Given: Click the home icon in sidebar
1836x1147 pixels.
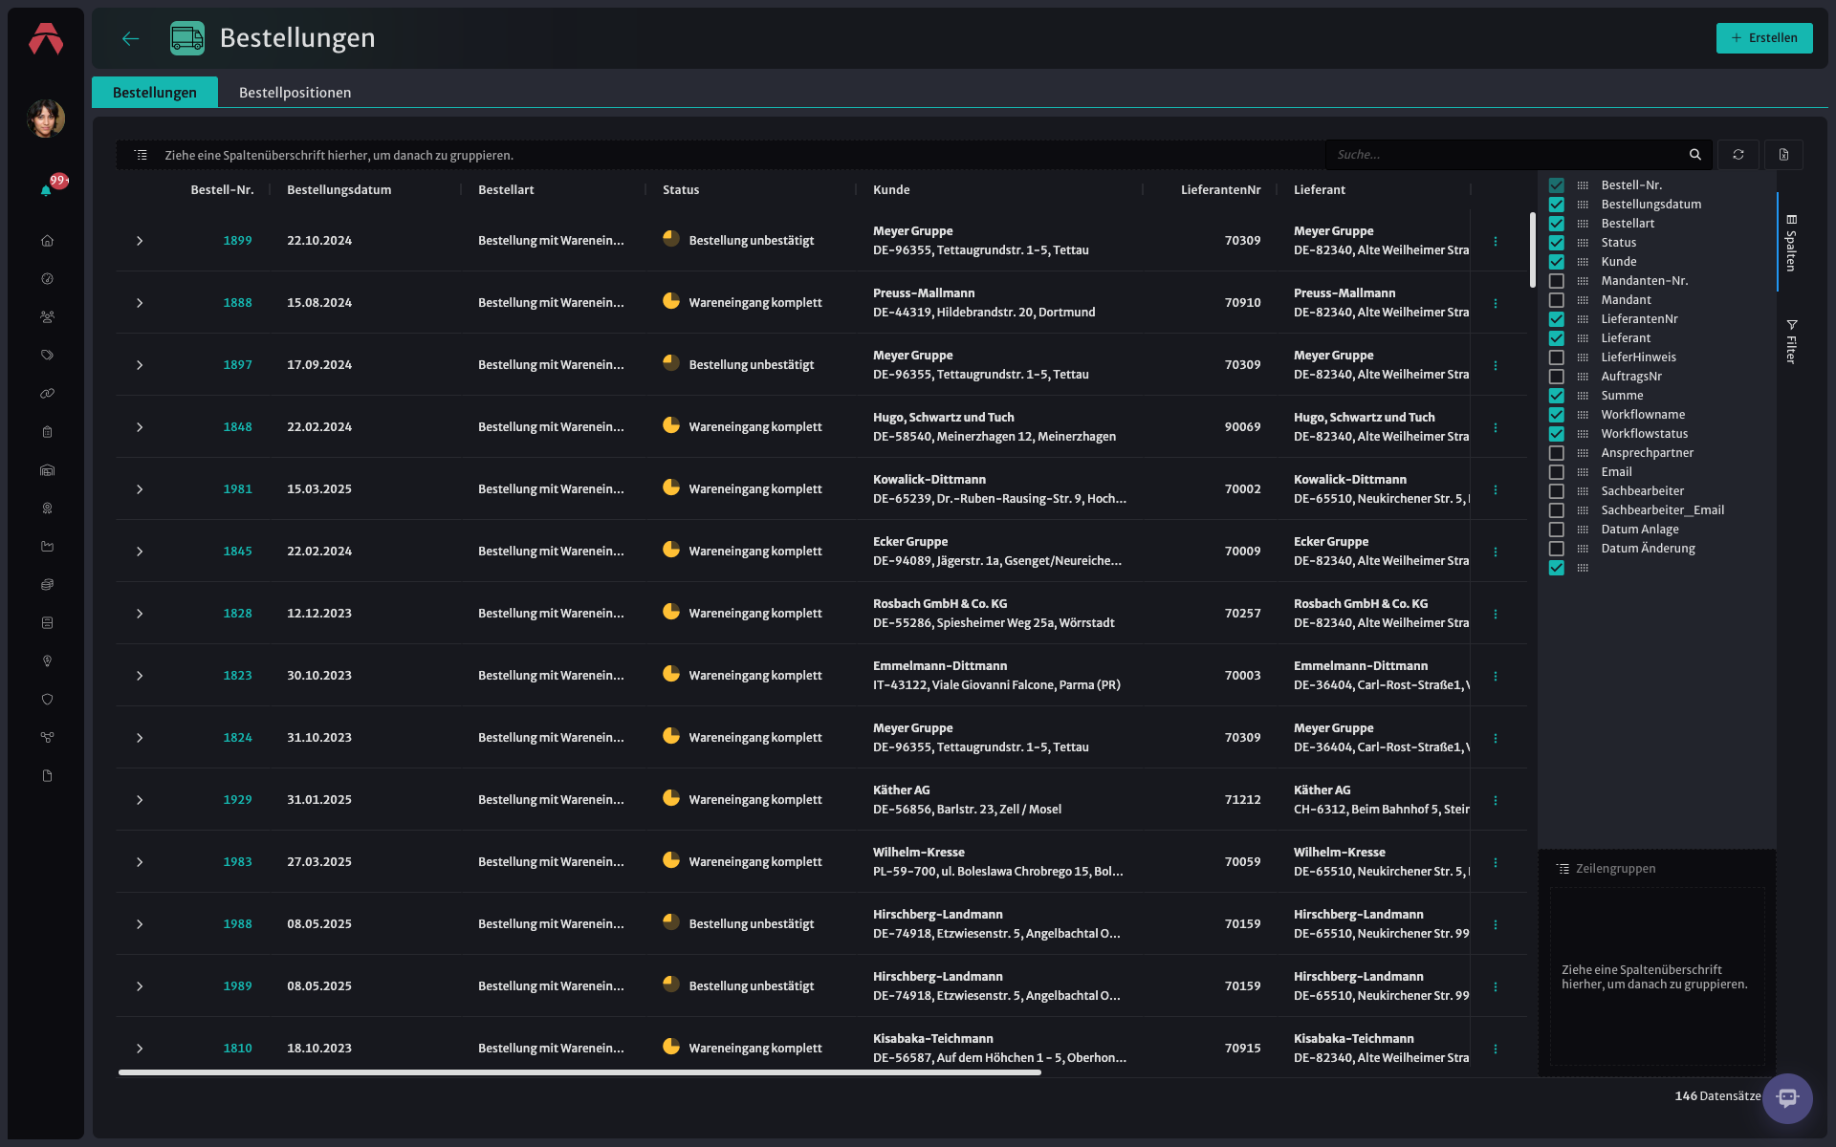Looking at the screenshot, I should click(x=47, y=241).
